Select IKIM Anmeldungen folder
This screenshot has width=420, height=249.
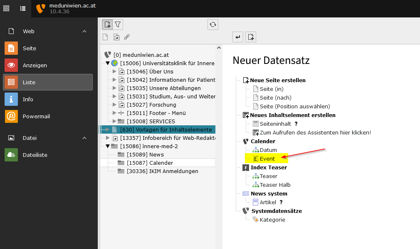pyautogui.click(x=163, y=171)
